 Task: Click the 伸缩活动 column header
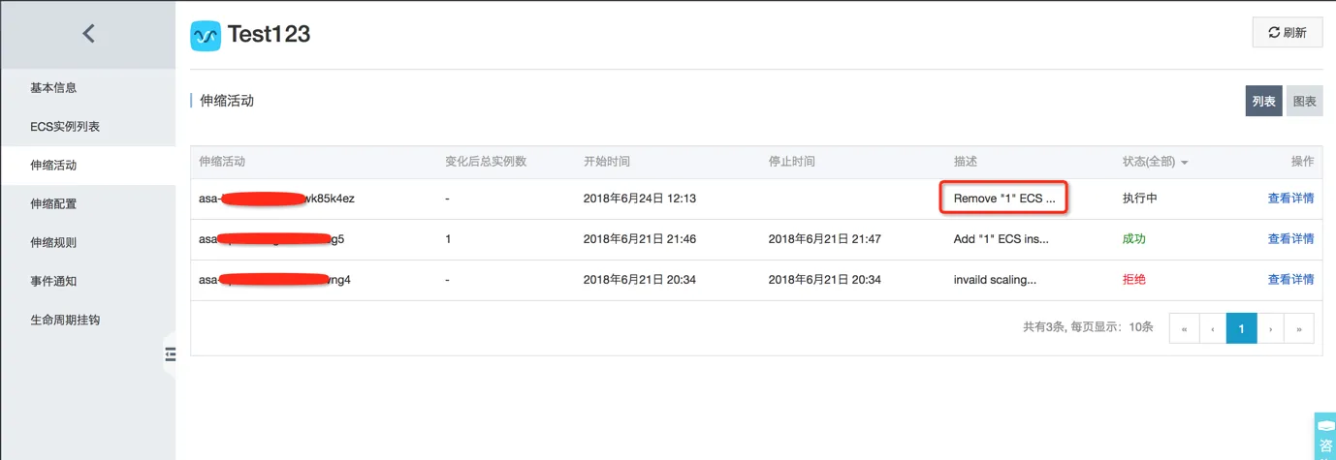[222, 162]
